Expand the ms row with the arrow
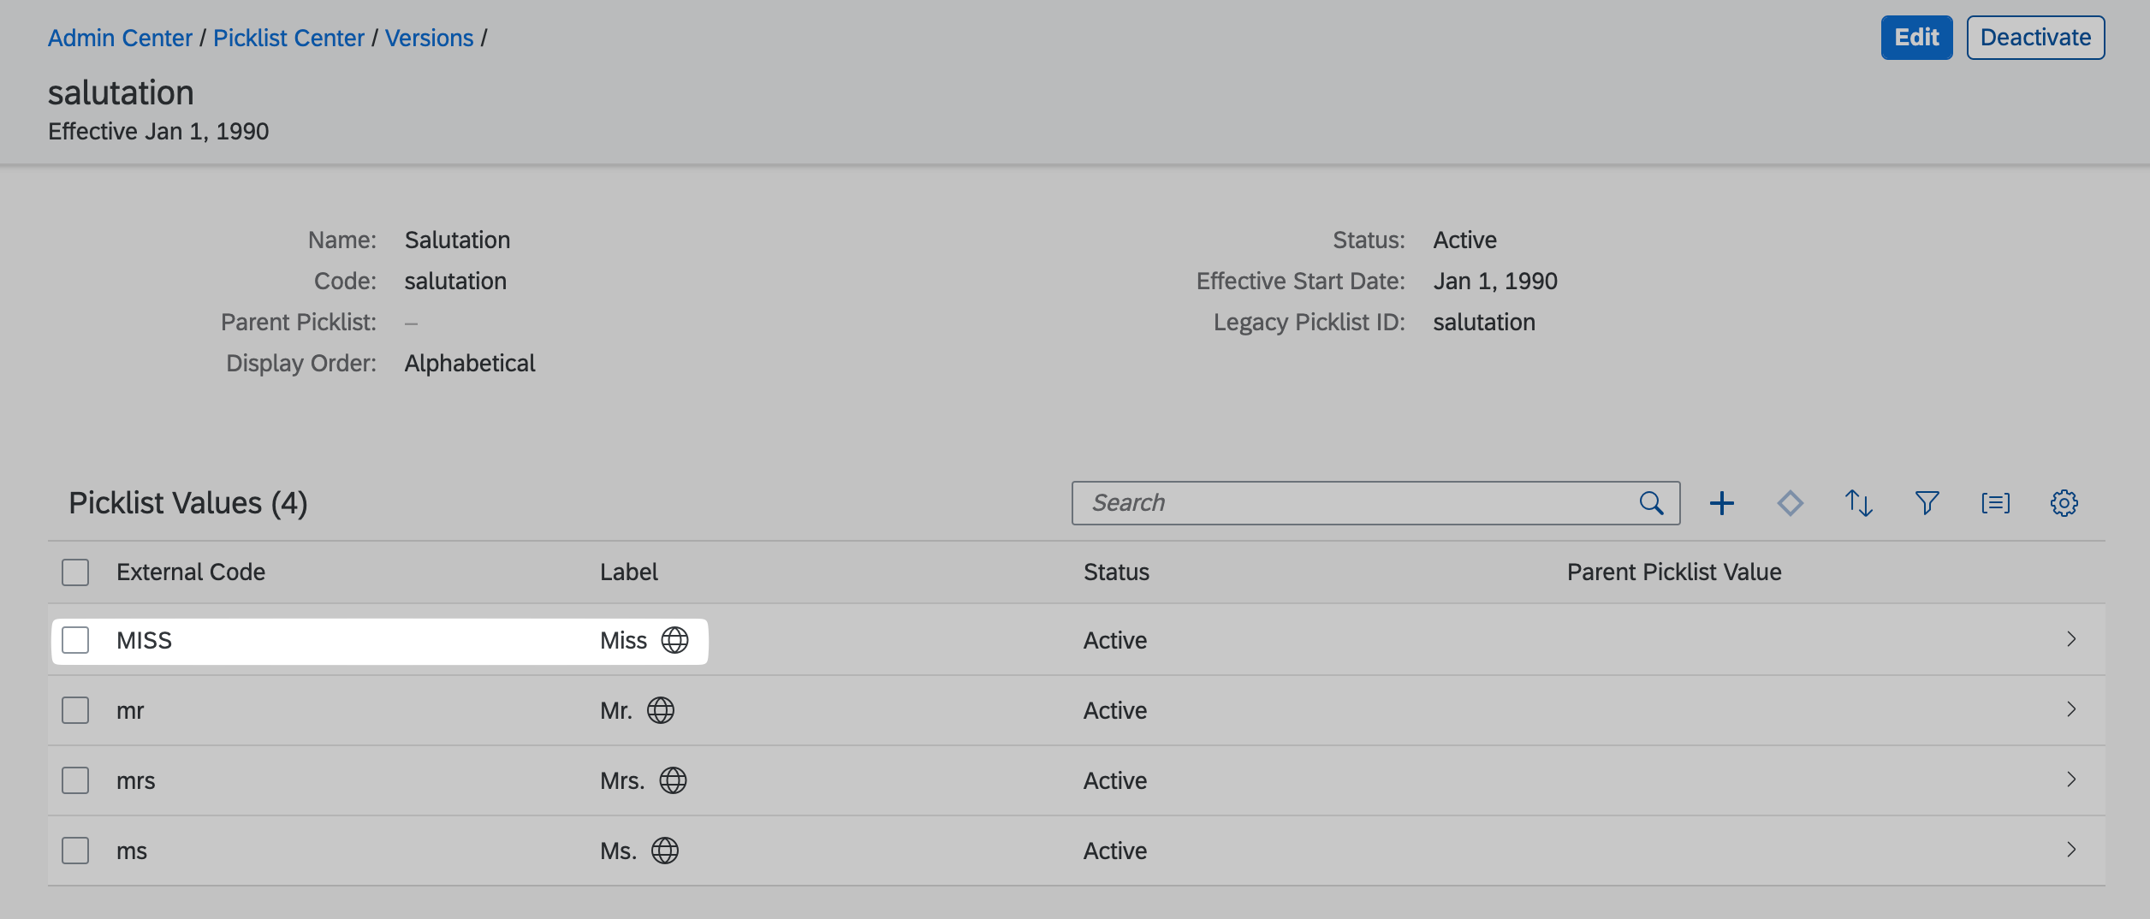 click(x=2071, y=850)
